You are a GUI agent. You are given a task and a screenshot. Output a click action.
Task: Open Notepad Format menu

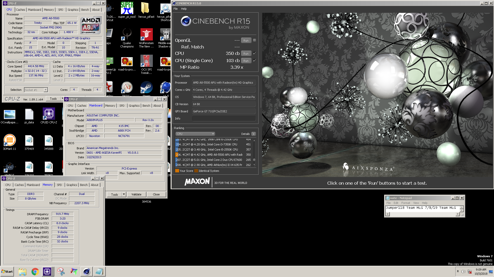pos(405,203)
